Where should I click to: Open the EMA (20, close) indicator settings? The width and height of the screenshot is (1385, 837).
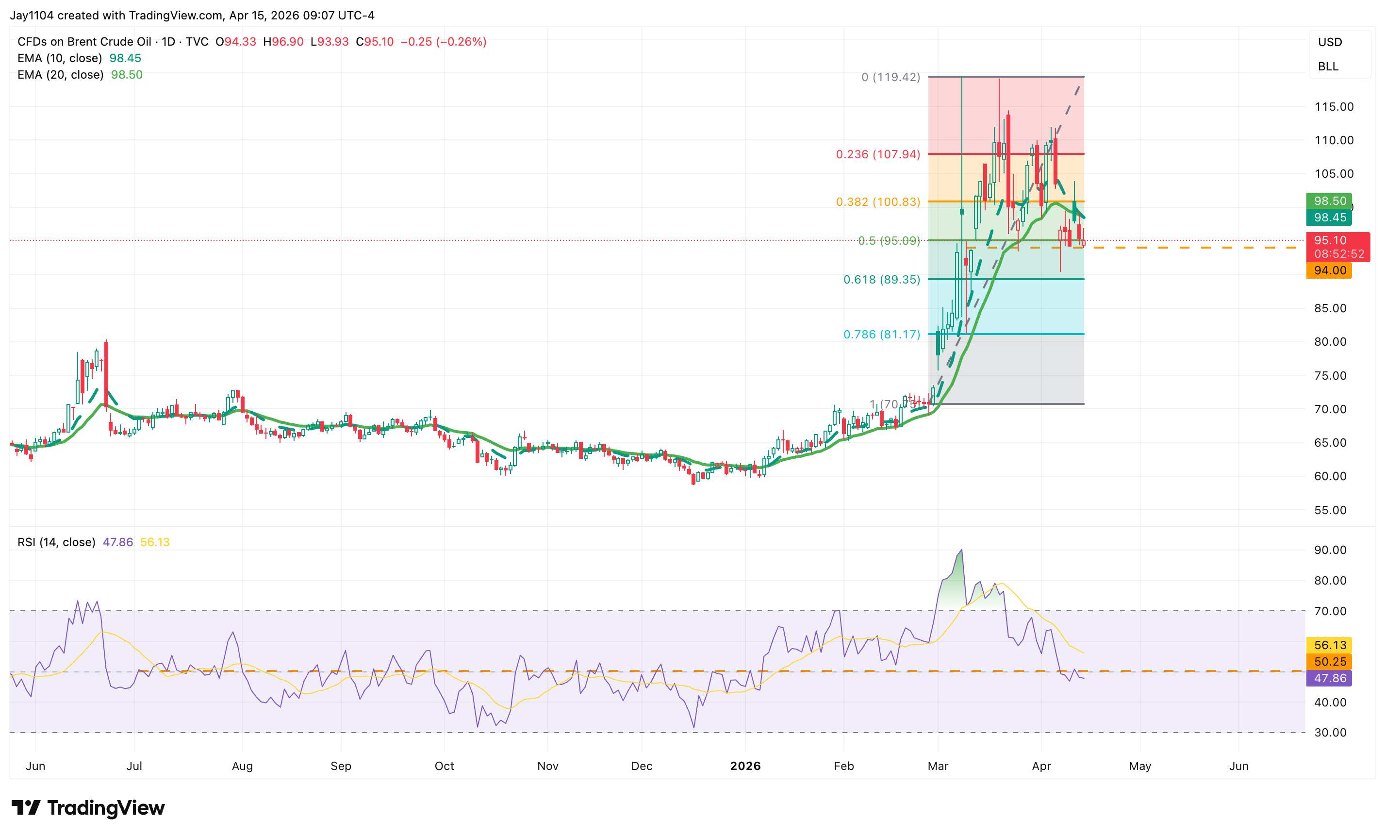click(x=59, y=74)
